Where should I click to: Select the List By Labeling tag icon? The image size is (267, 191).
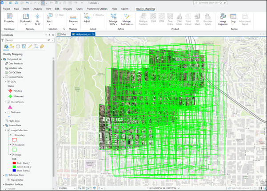pos(42,46)
